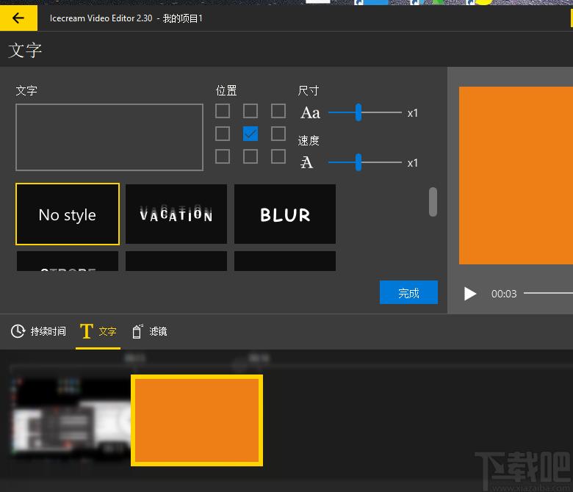Image resolution: width=573 pixels, height=492 pixels.
Task: Toggle the checked center position checkbox
Action: pos(251,134)
